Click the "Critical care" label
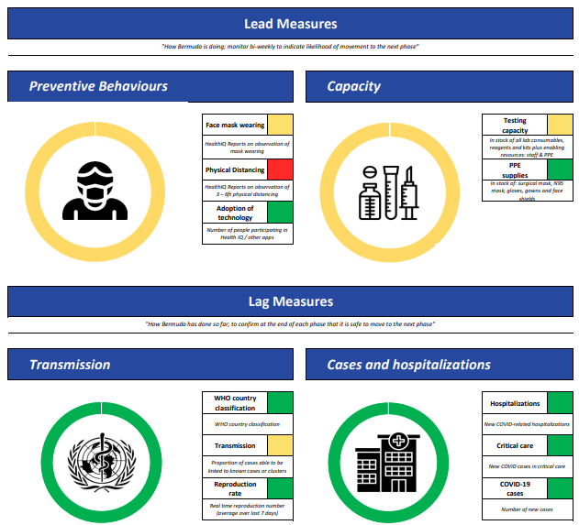The width and height of the screenshot is (579, 525). [x=515, y=445]
